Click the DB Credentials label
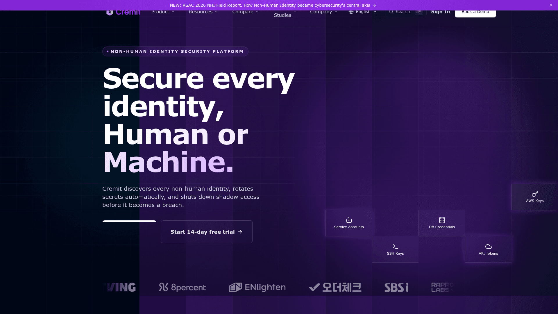Viewport: 558px width, 314px height. pyautogui.click(x=442, y=227)
